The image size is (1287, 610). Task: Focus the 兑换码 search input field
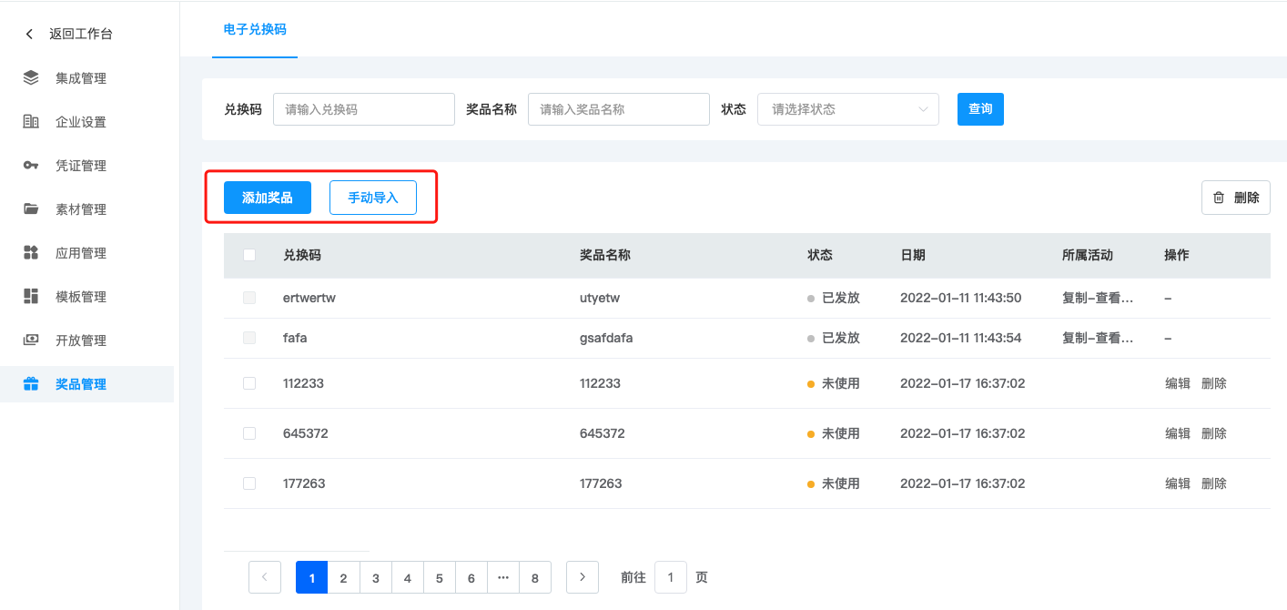click(363, 109)
